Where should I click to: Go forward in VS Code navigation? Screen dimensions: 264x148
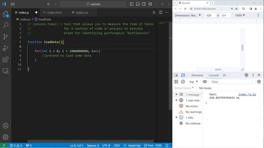(55, 4)
